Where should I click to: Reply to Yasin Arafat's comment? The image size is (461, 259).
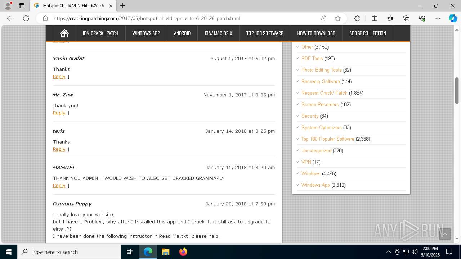point(59,77)
